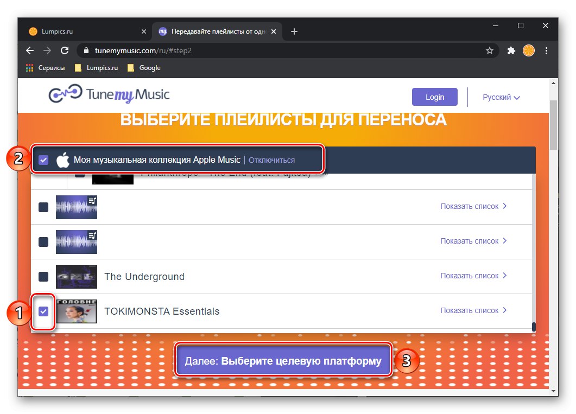Image resolution: width=576 pixels, height=414 pixels.
Task: Switch to the Lumpics.ru tab
Action: pyautogui.click(x=87, y=31)
